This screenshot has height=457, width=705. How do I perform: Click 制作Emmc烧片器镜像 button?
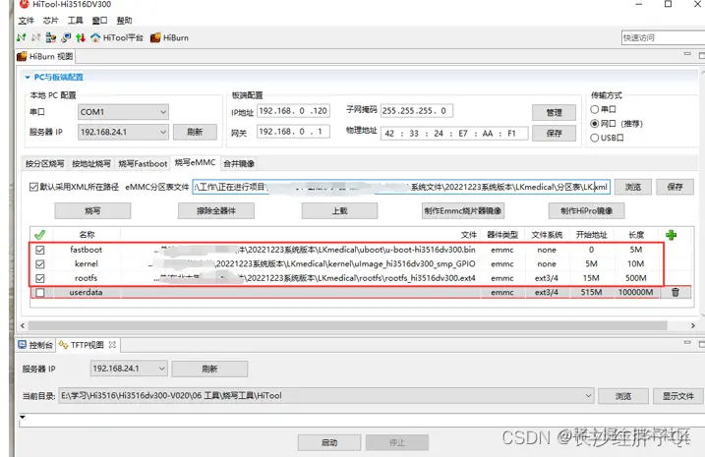coord(463,210)
